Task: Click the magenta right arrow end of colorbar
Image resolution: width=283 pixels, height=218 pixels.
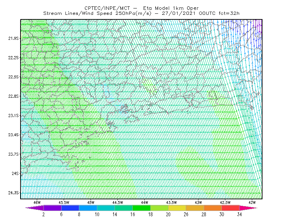Action: [x=248, y=208]
